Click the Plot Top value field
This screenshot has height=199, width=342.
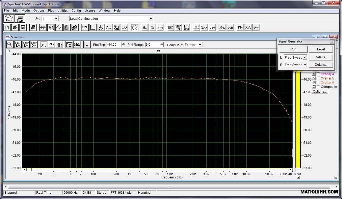(114, 45)
